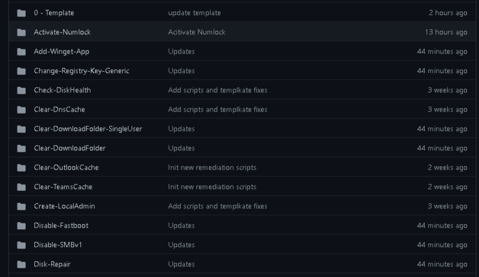Click the Clear-DnsCache folder icon
The width and height of the screenshot is (479, 277).
click(21, 110)
